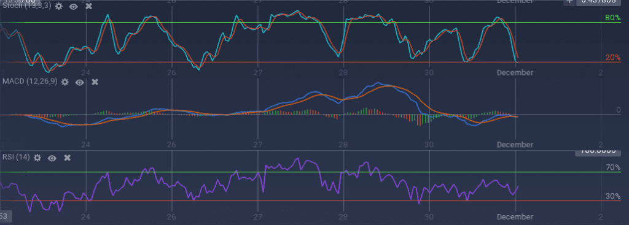This screenshot has width=629, height=225.
Task: Open RSI indicator settings gear
Action: click(37, 158)
